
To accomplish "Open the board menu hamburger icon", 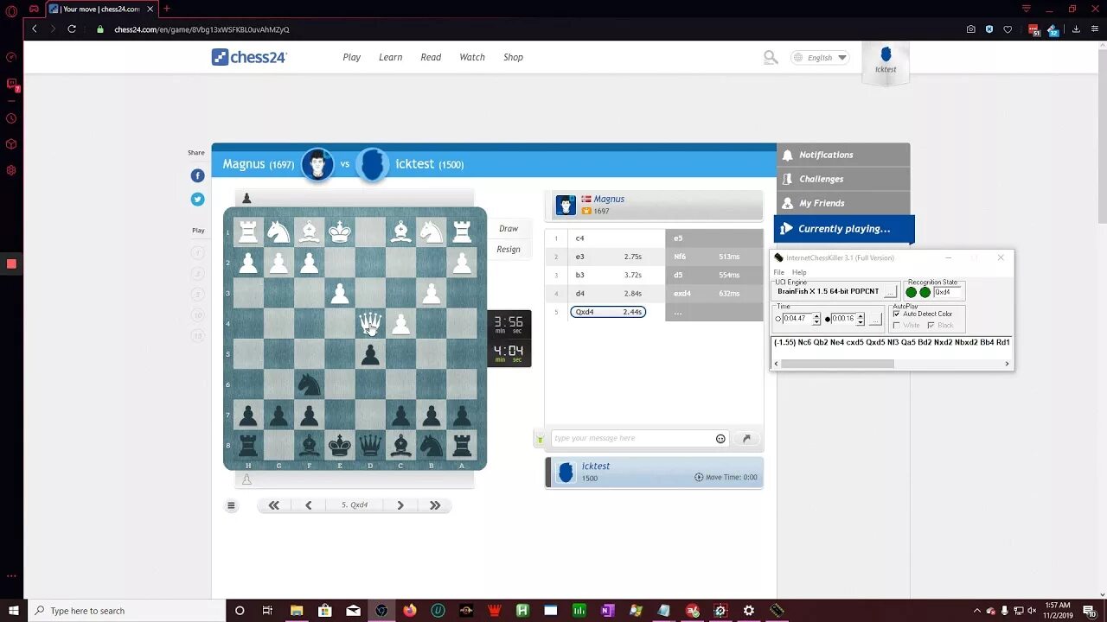I will (x=231, y=505).
